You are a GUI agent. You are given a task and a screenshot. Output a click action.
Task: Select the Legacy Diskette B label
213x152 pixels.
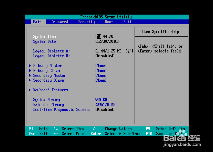[52, 56]
